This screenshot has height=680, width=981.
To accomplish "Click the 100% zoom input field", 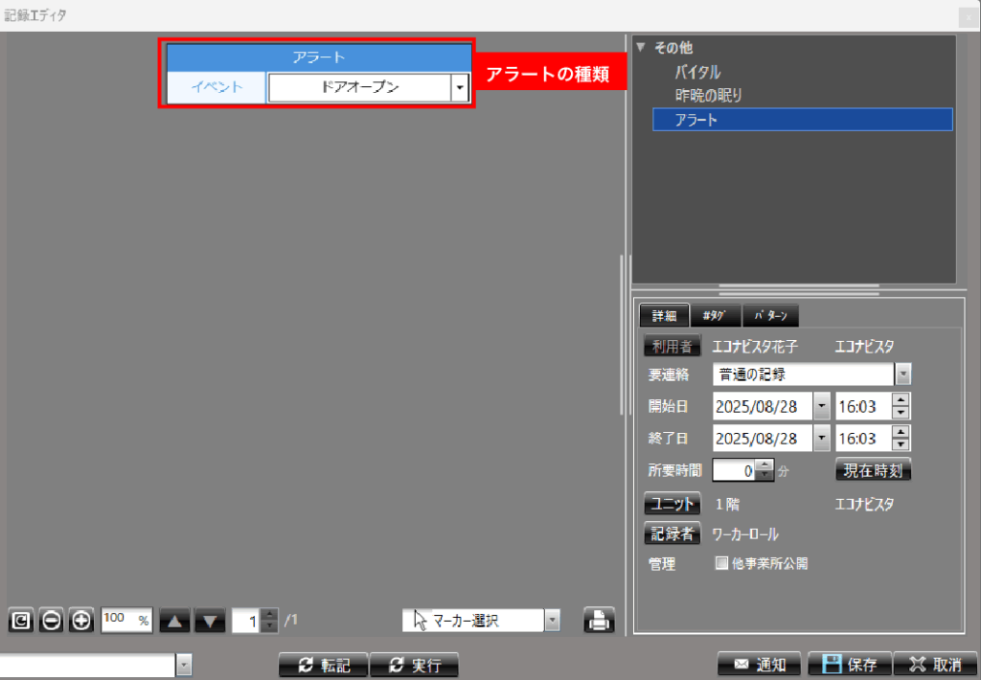I will (121, 620).
